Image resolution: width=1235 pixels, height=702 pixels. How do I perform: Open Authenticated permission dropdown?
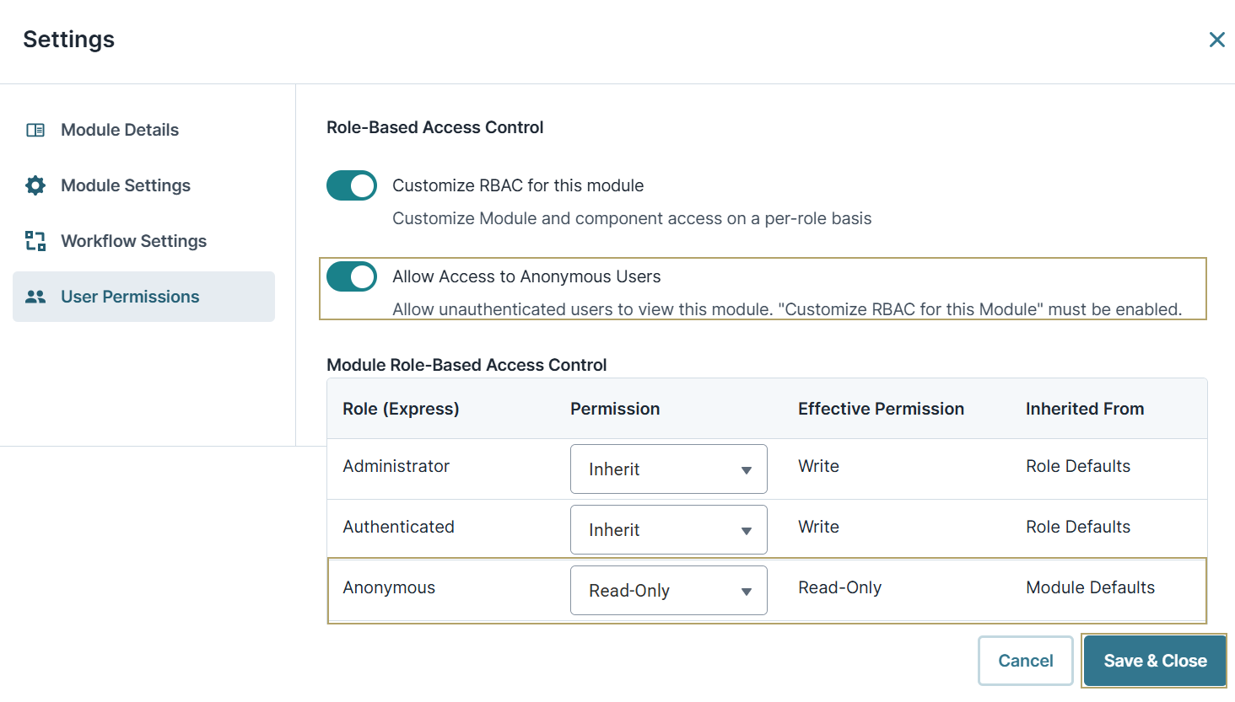tap(669, 529)
